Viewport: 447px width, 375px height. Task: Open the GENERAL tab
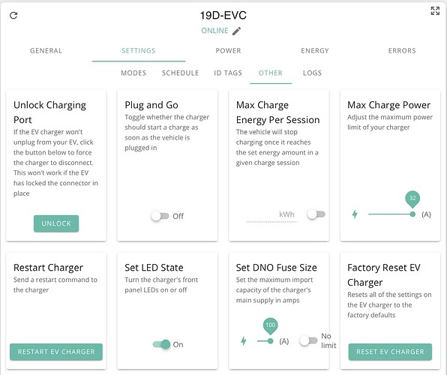(46, 51)
